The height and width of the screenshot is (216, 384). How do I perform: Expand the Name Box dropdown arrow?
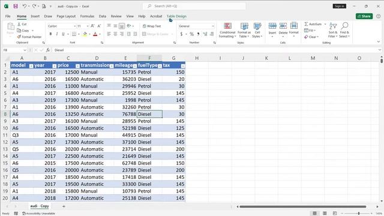click(25, 50)
